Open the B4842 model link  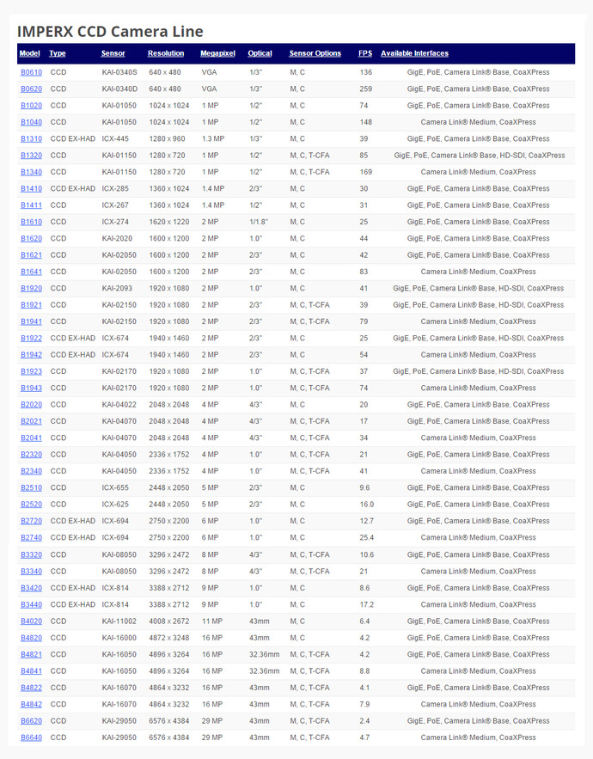point(32,704)
